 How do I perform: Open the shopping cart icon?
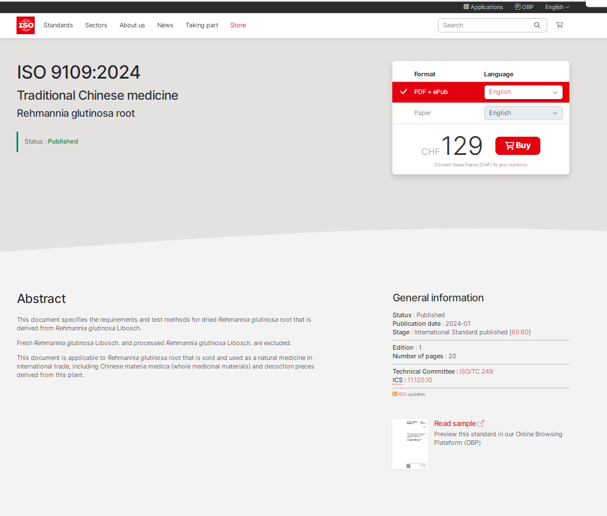(559, 25)
